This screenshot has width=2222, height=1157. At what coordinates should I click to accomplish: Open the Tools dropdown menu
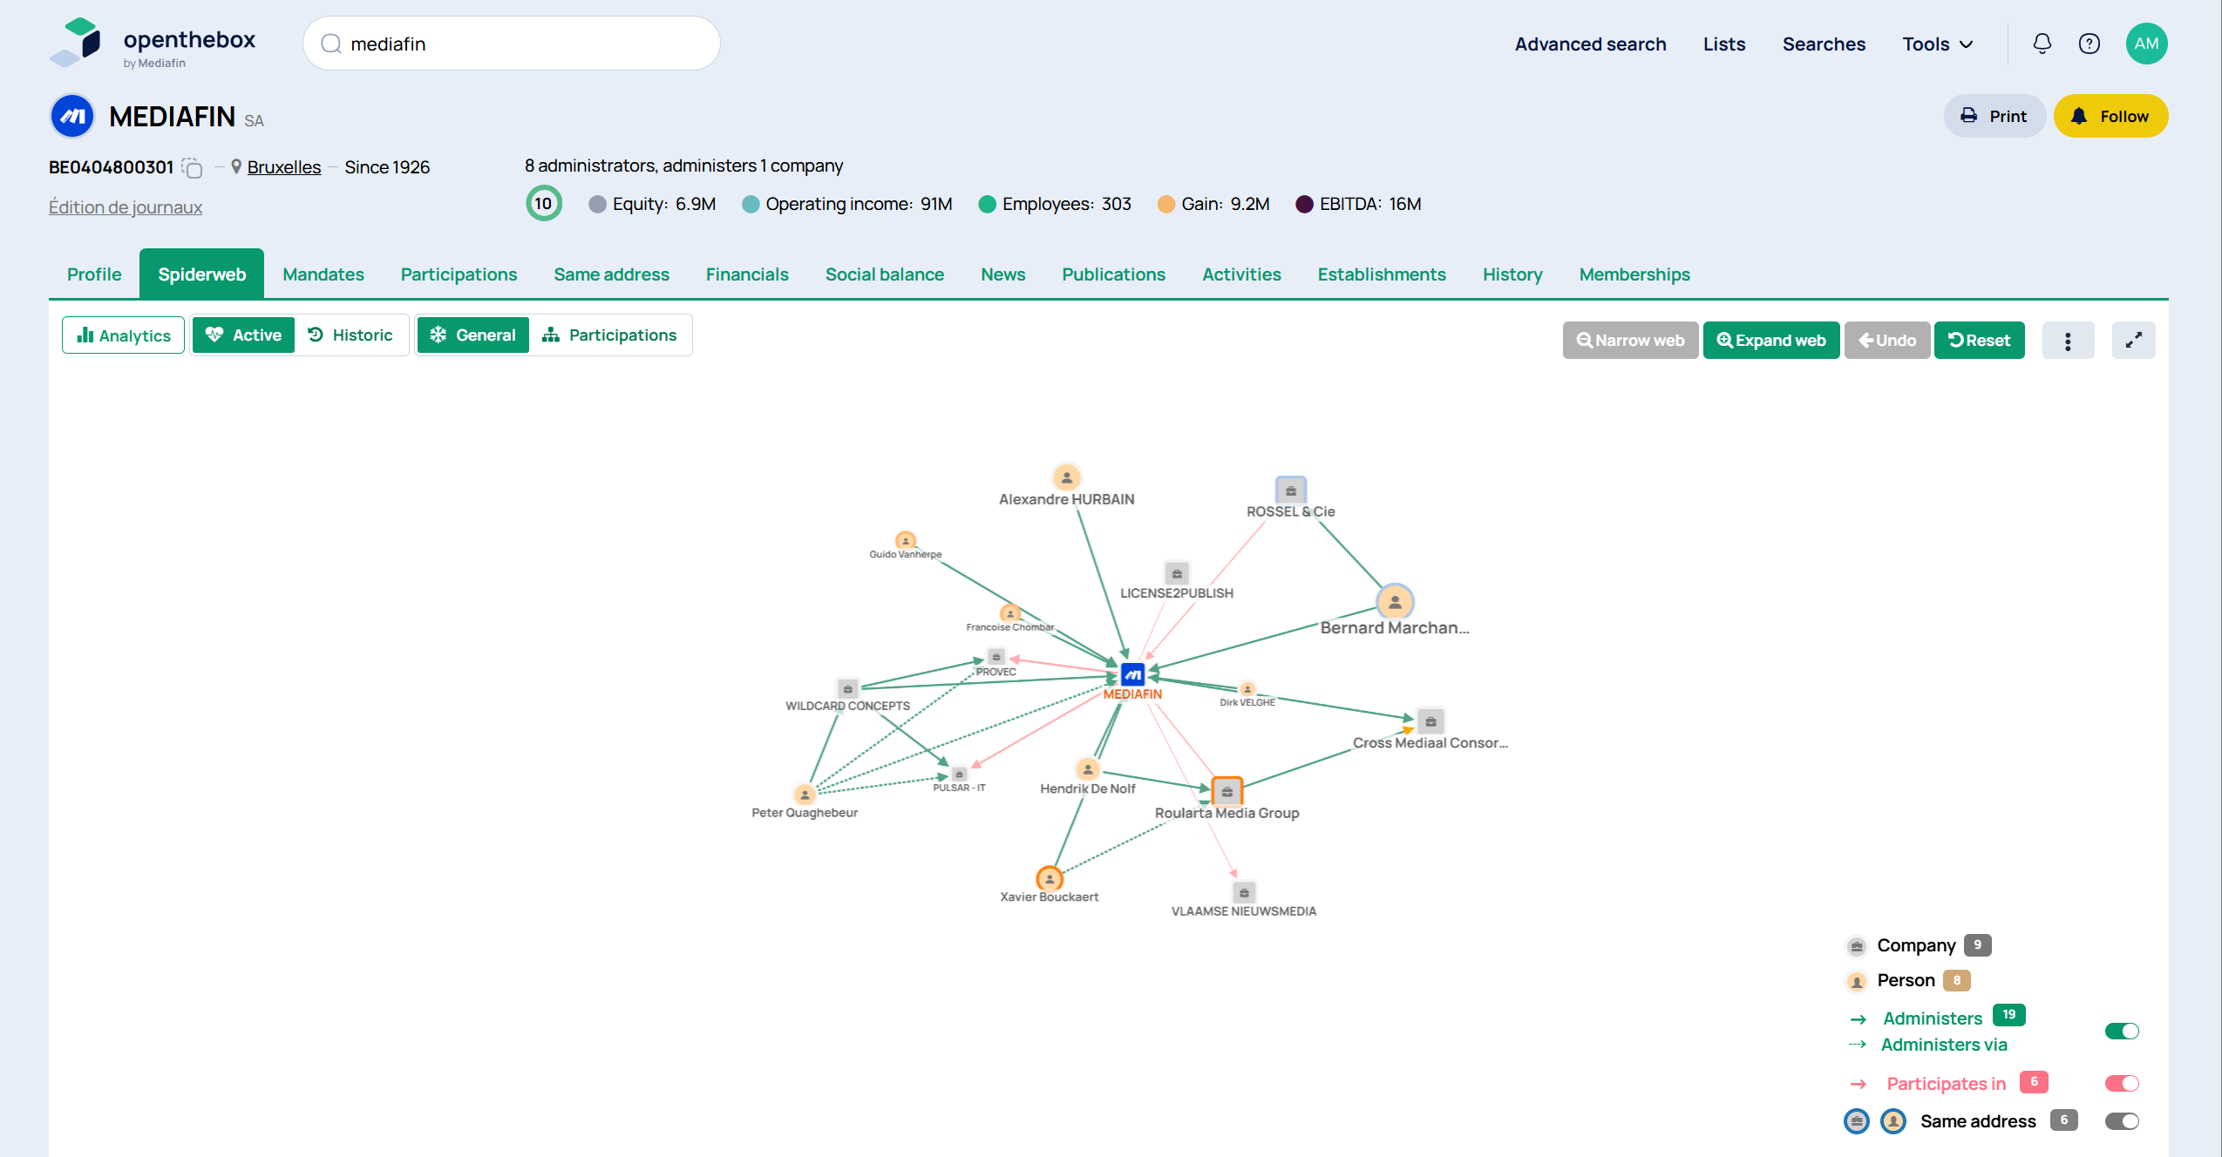pyautogui.click(x=1937, y=44)
